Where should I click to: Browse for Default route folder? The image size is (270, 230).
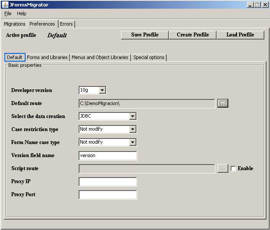coord(223,103)
